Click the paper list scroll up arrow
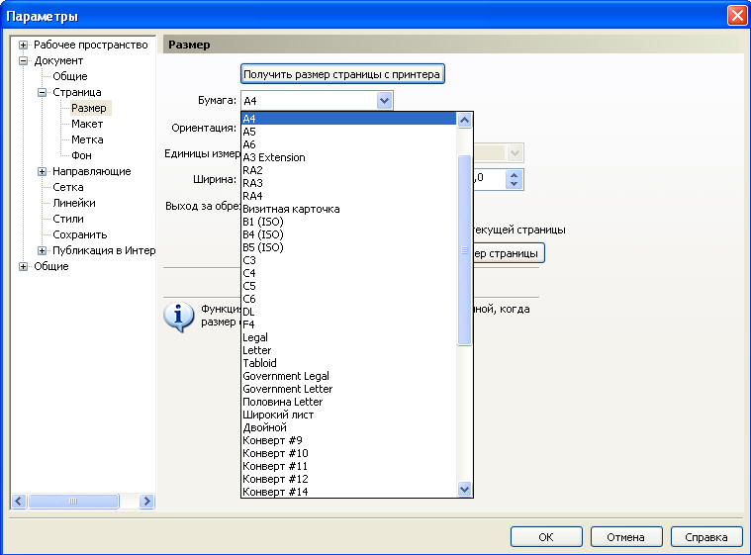The image size is (751, 555). pyautogui.click(x=464, y=120)
